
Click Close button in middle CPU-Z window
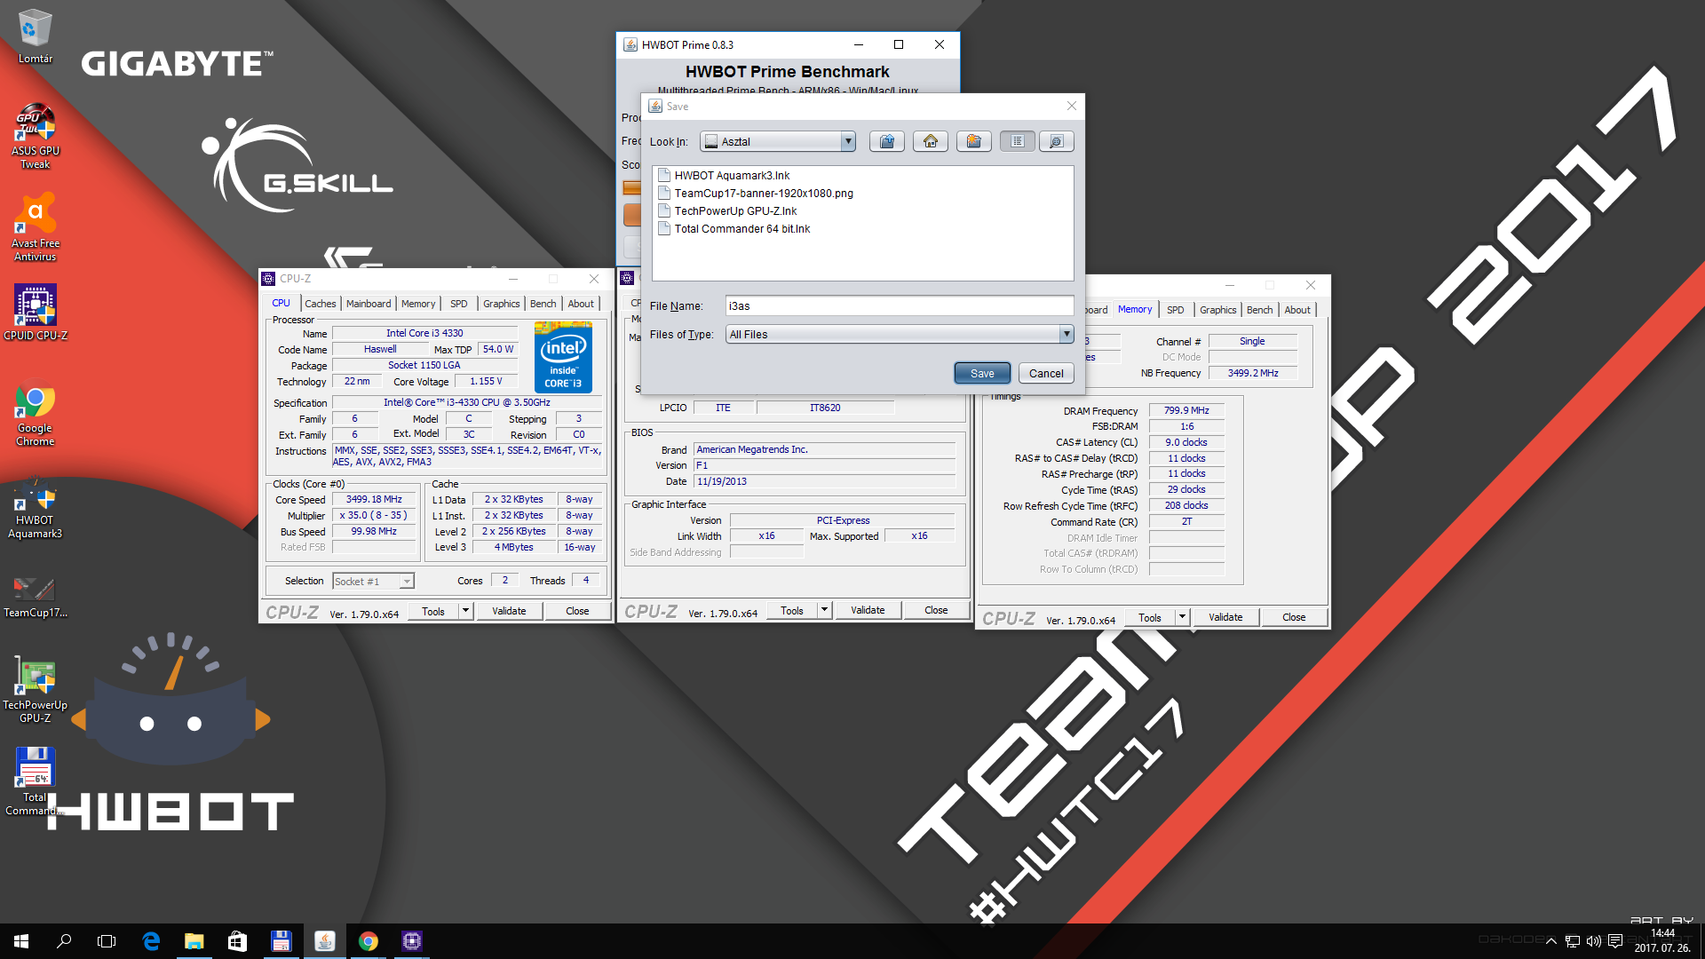point(936,610)
